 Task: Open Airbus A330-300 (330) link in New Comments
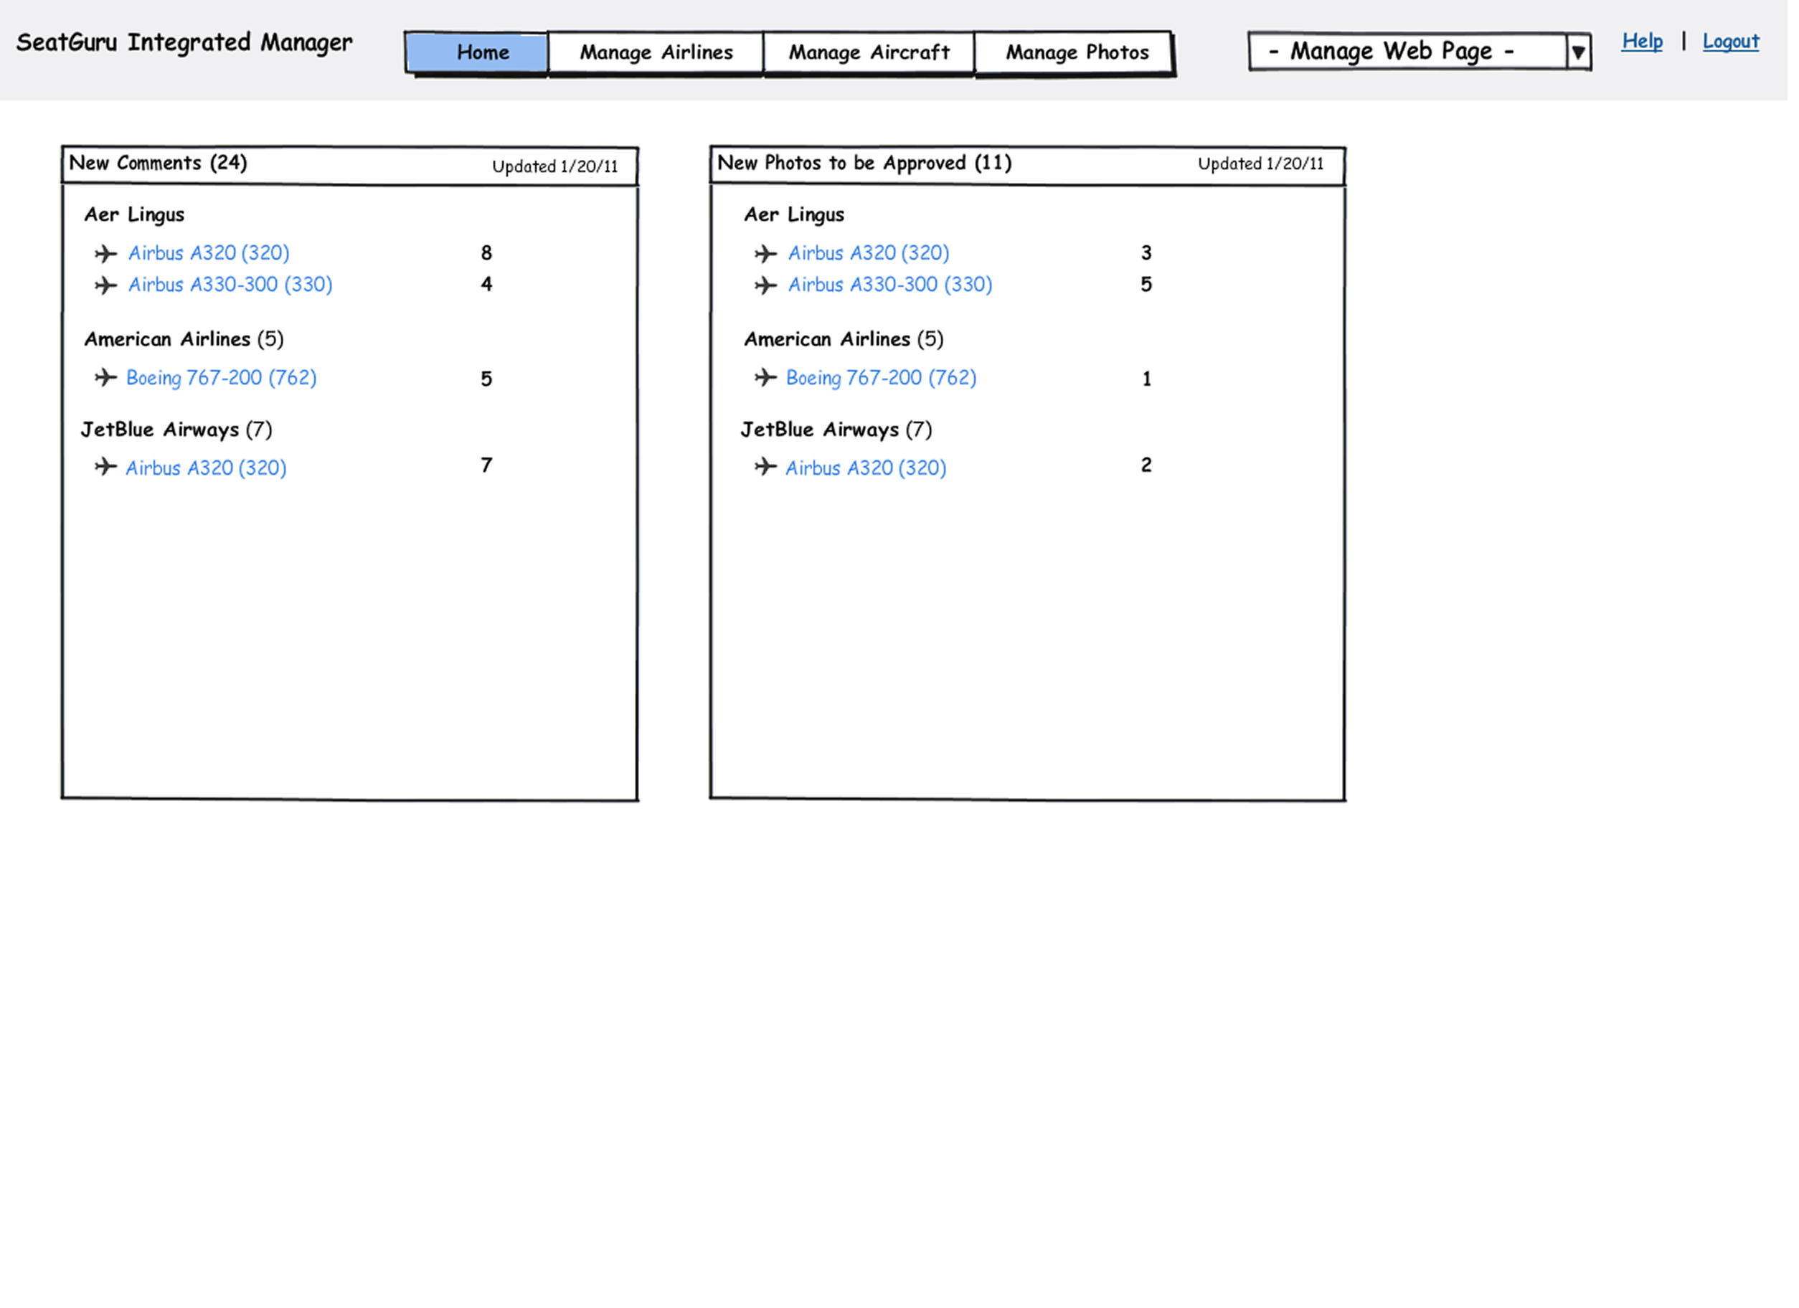tap(231, 285)
